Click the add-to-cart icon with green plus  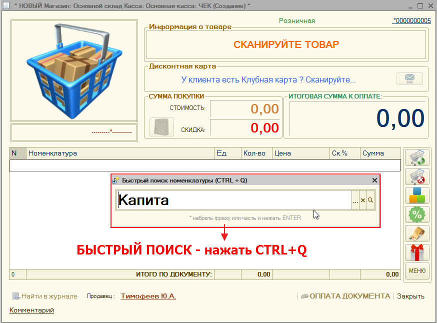(x=417, y=157)
